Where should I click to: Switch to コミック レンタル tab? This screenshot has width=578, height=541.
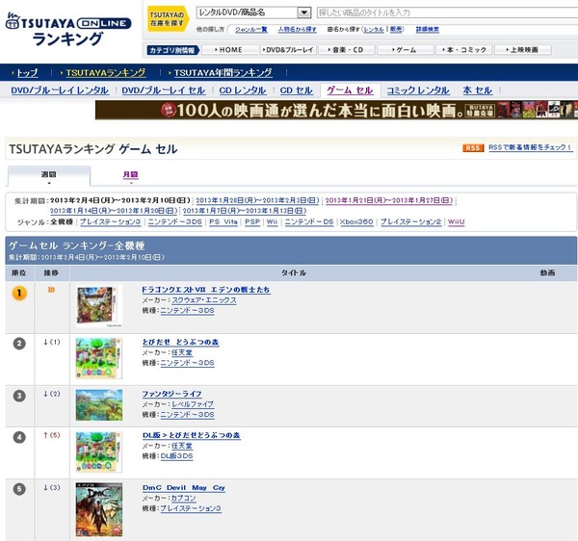pyautogui.click(x=418, y=90)
